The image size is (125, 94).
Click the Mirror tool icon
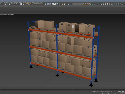click(43, 4)
